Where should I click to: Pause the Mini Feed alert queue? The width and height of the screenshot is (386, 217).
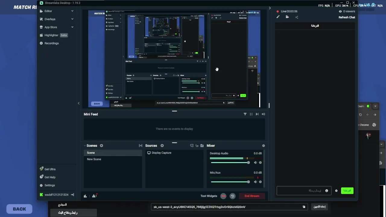(251, 114)
